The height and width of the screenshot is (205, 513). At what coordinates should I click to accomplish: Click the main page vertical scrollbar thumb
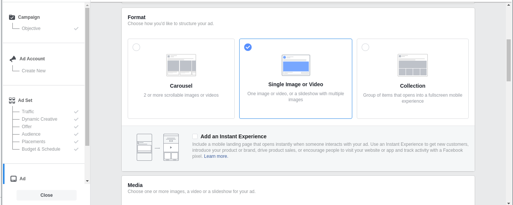coord(509,60)
